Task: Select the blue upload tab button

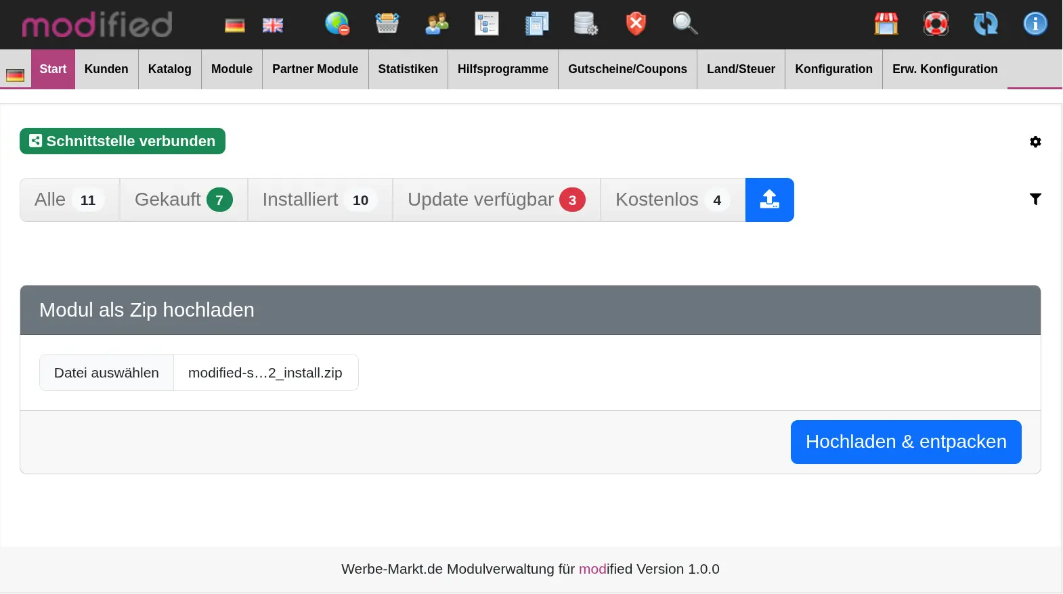Action: [x=769, y=200]
